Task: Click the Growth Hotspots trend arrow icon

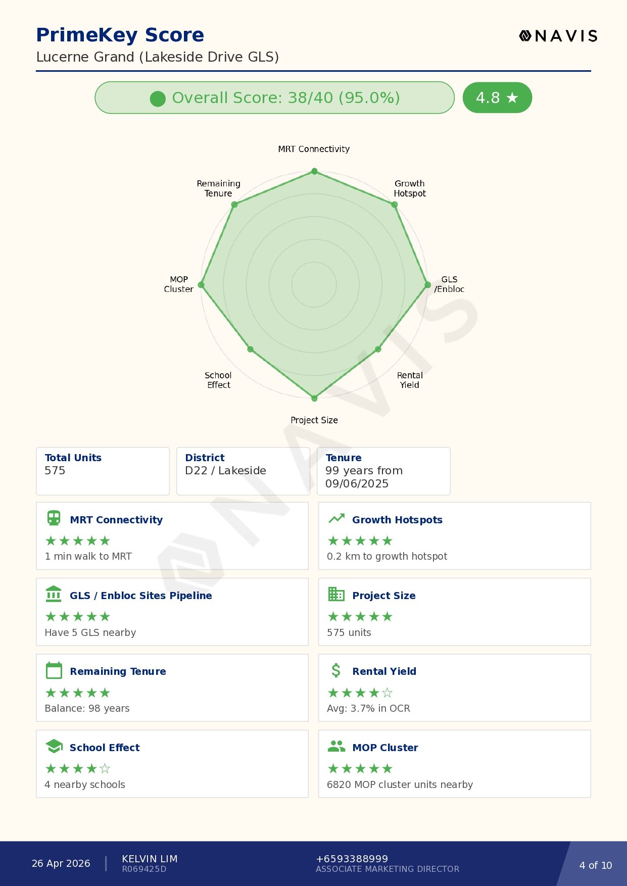Action: click(336, 519)
